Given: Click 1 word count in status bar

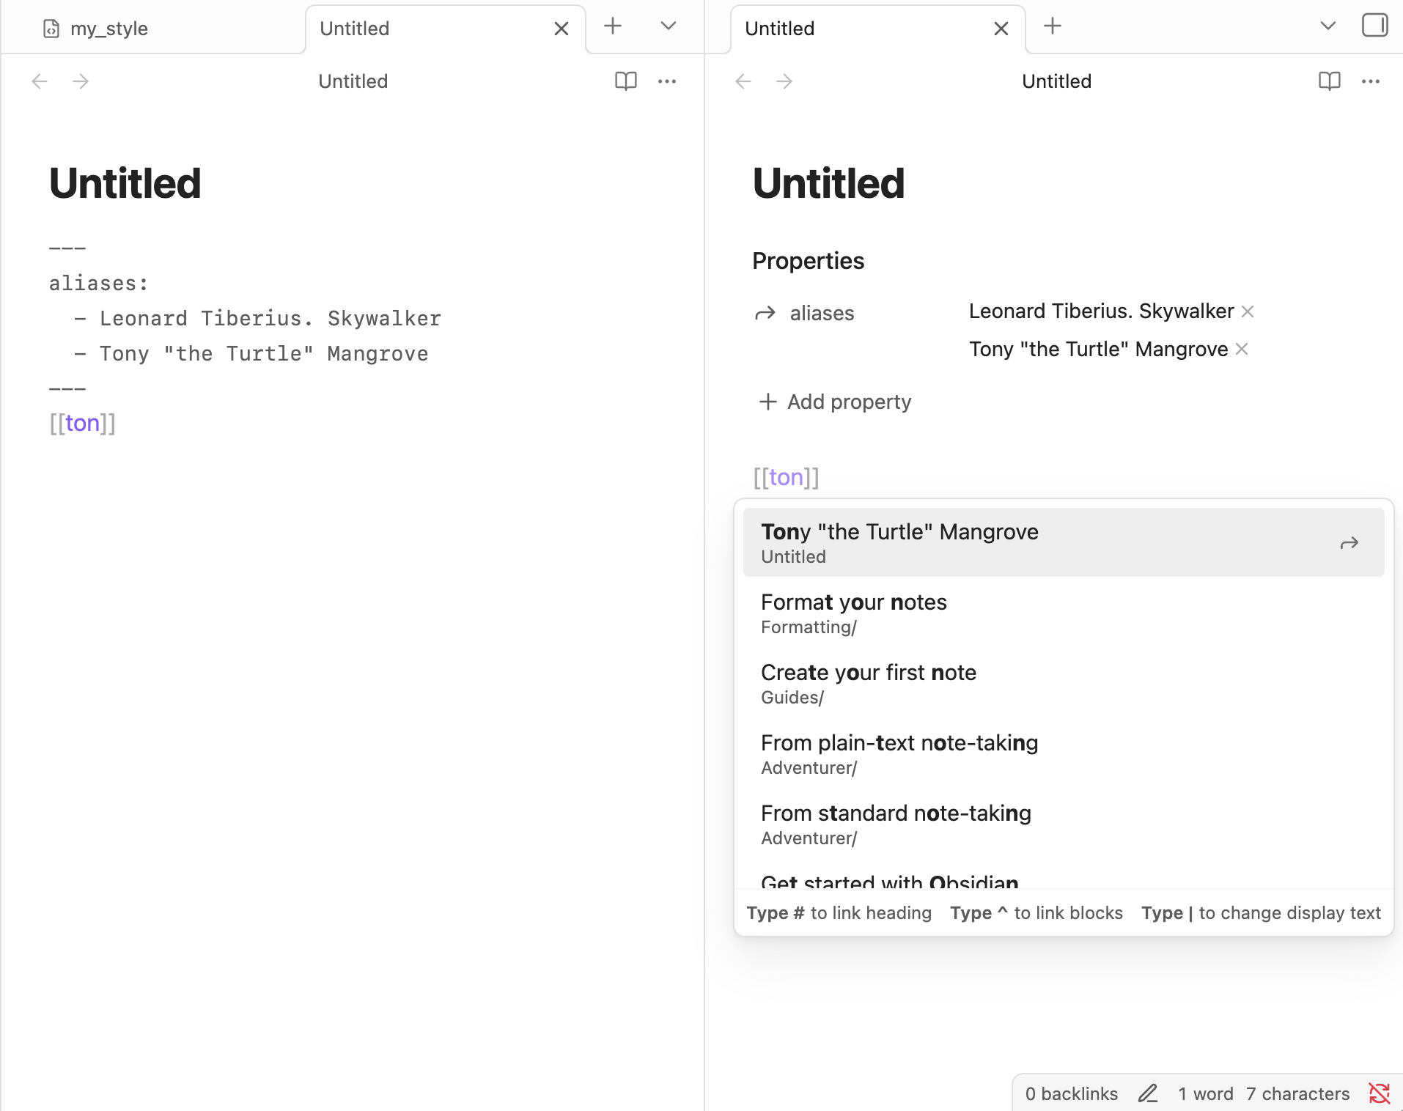Looking at the screenshot, I should point(1206,1094).
